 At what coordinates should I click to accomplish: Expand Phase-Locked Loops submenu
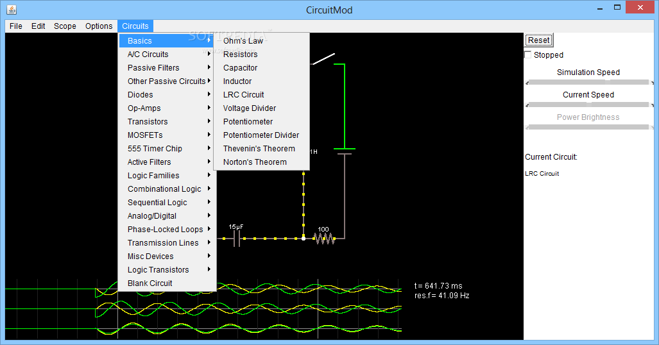167,229
